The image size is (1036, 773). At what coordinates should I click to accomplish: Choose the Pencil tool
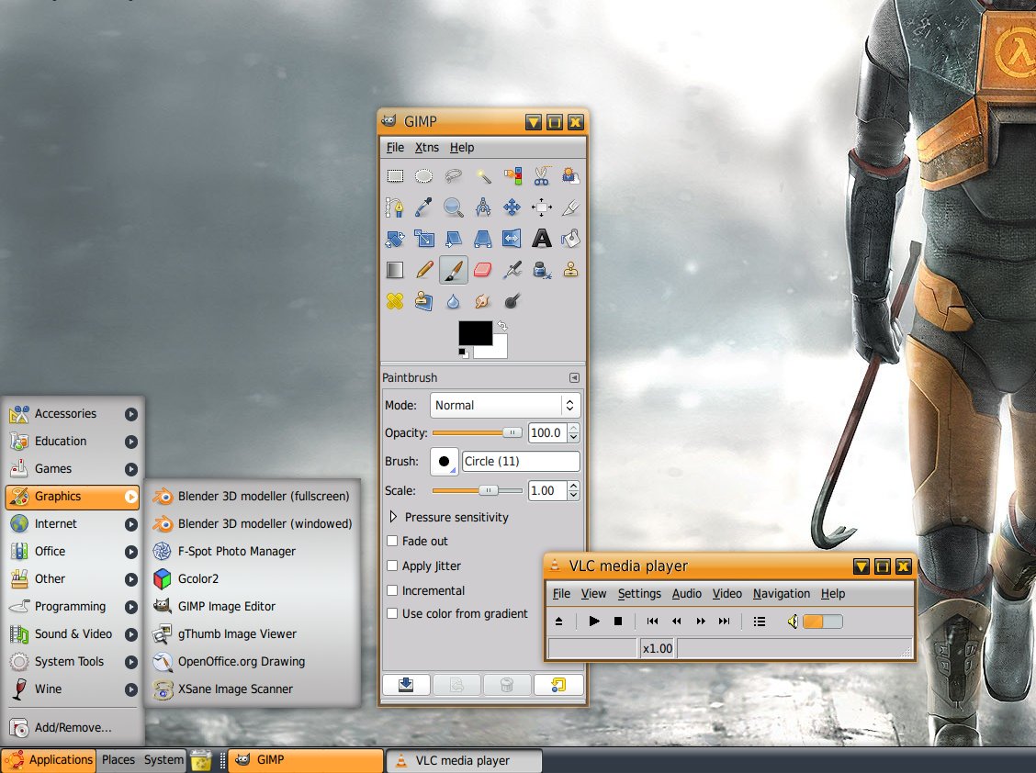(423, 270)
